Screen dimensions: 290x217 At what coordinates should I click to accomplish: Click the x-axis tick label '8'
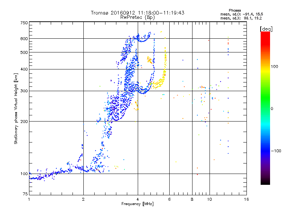click(192, 199)
